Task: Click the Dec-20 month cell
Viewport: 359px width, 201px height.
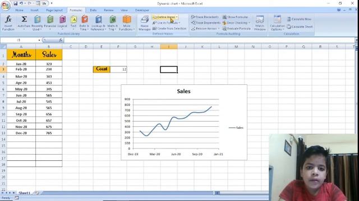Action: click(x=21, y=133)
